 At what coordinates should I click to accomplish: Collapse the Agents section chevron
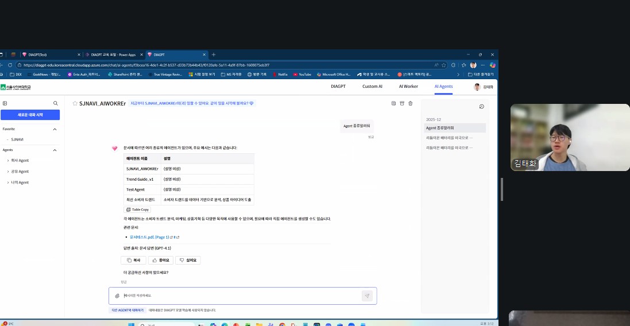55,150
